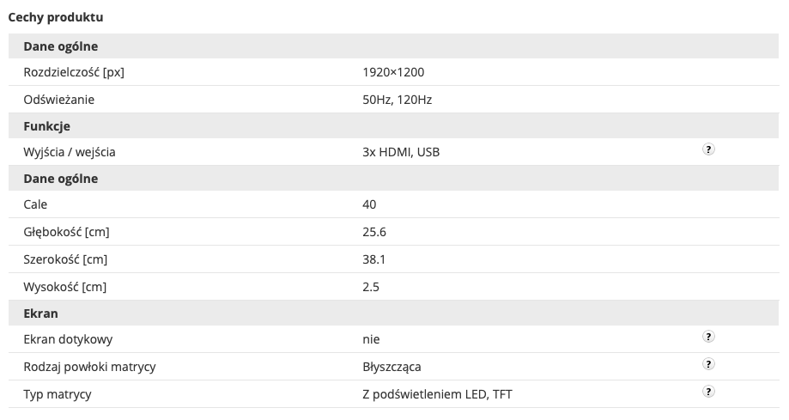Click the Głębokość [cm] value 25.6

pyautogui.click(x=373, y=232)
